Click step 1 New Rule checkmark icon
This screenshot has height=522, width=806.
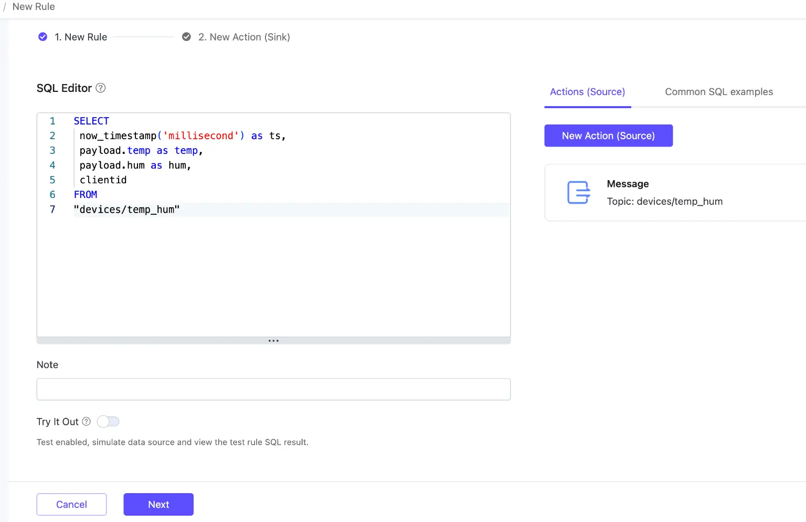tap(43, 37)
